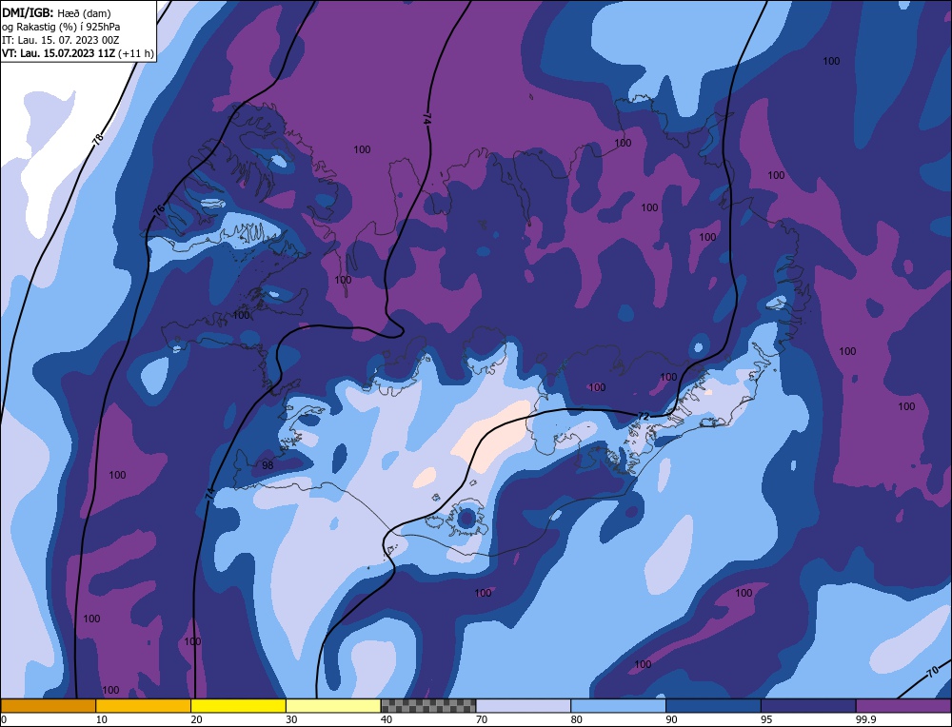The width and height of the screenshot is (952, 727).
Task: Click the VT valid time line
Action: tap(78, 53)
